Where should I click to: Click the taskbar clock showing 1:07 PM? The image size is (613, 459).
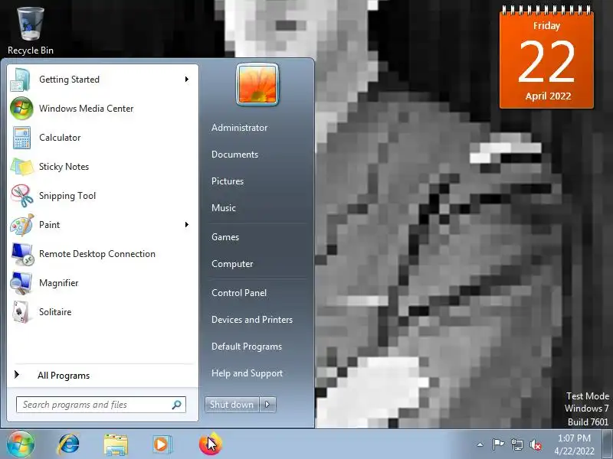point(574,444)
